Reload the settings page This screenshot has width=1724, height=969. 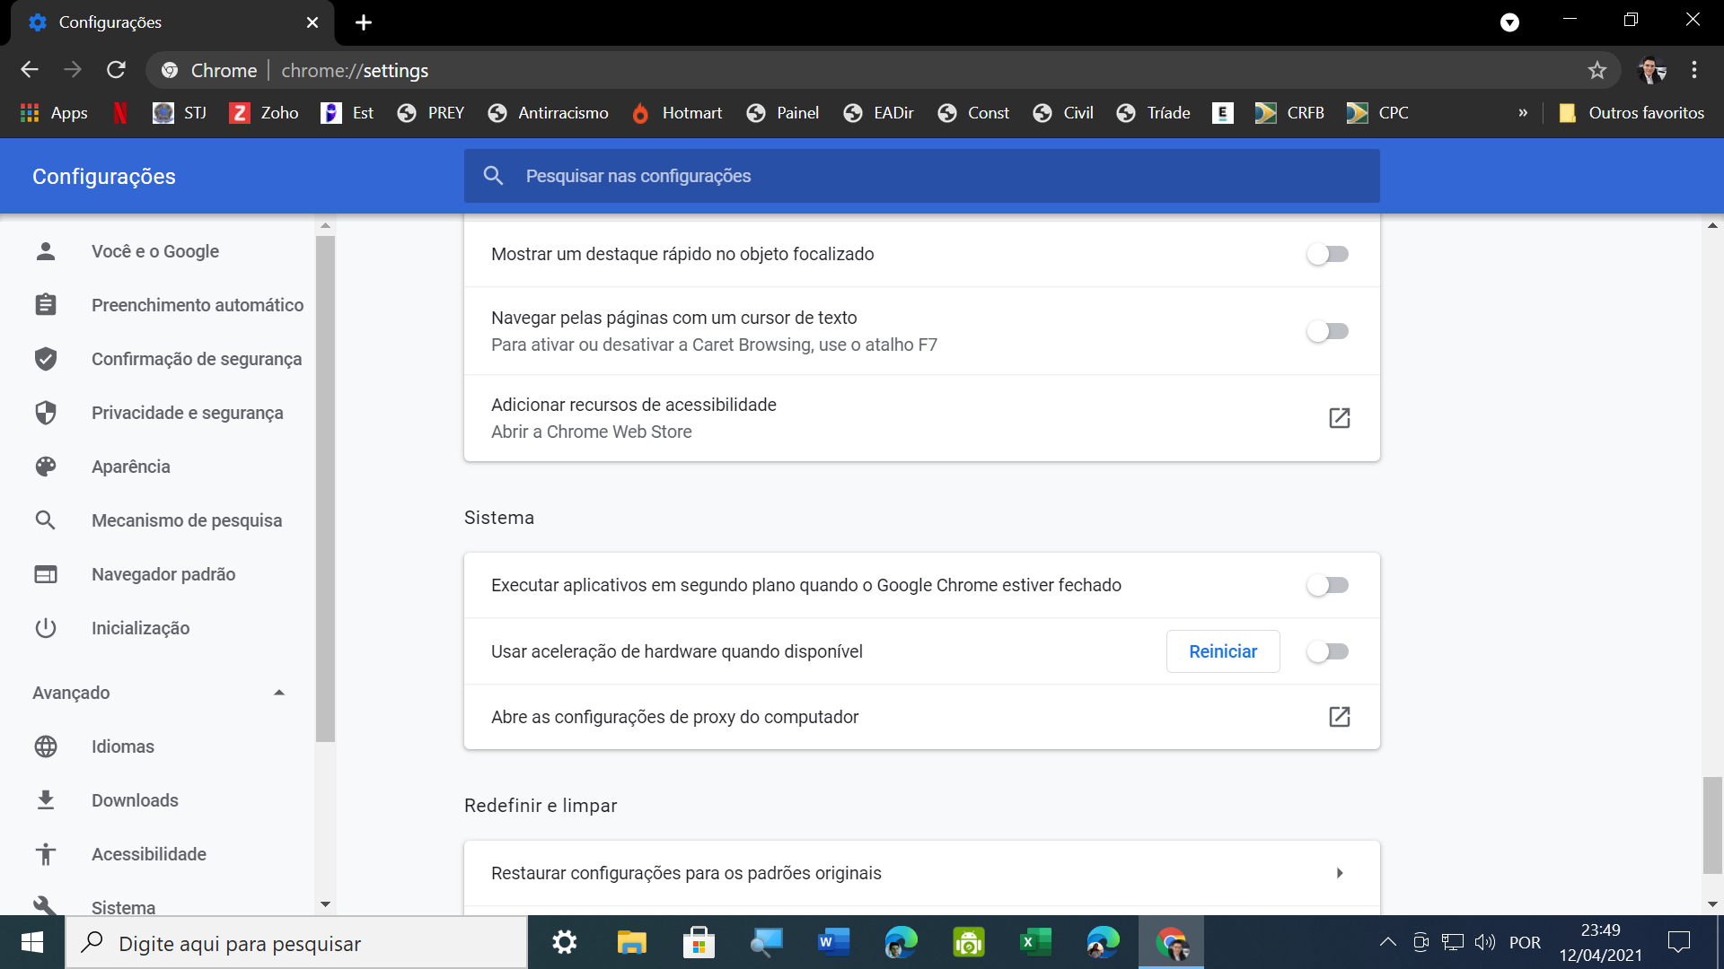click(x=116, y=70)
